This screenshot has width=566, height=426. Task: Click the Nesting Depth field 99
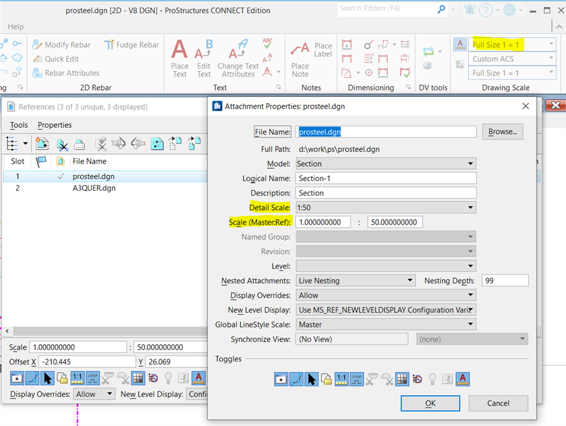[505, 281]
